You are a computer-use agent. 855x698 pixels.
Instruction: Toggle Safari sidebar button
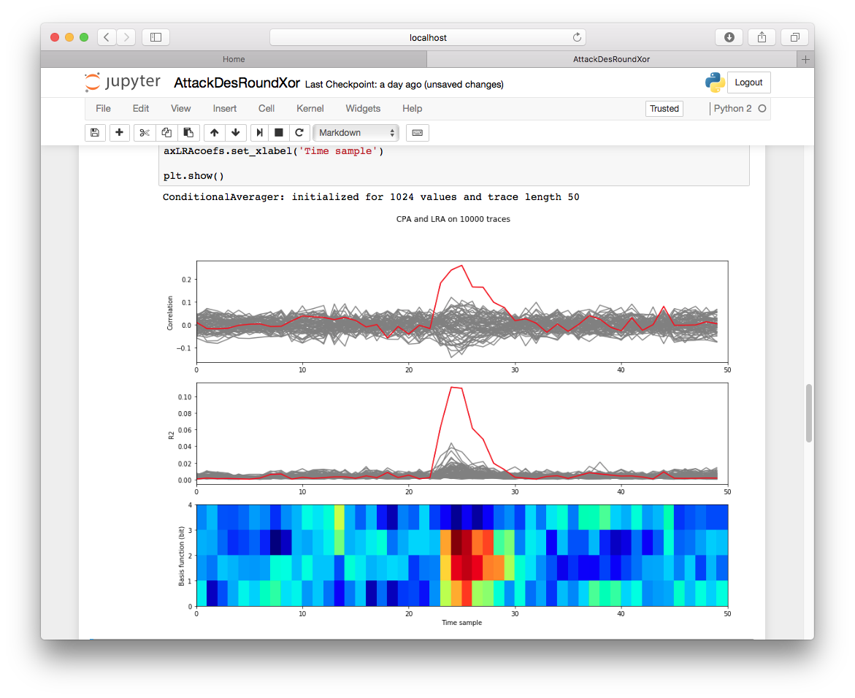click(156, 37)
